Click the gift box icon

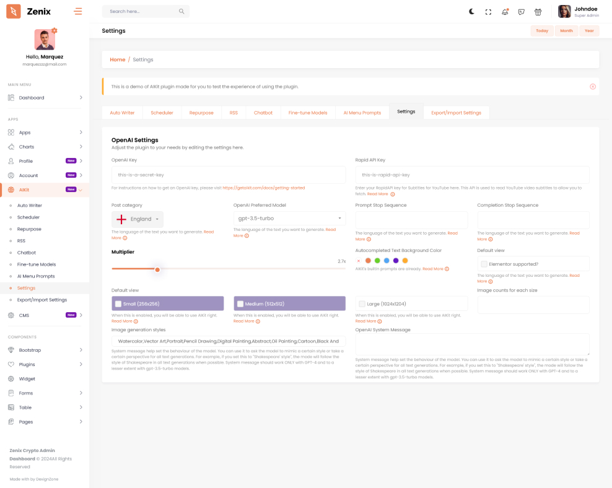coord(538,11)
